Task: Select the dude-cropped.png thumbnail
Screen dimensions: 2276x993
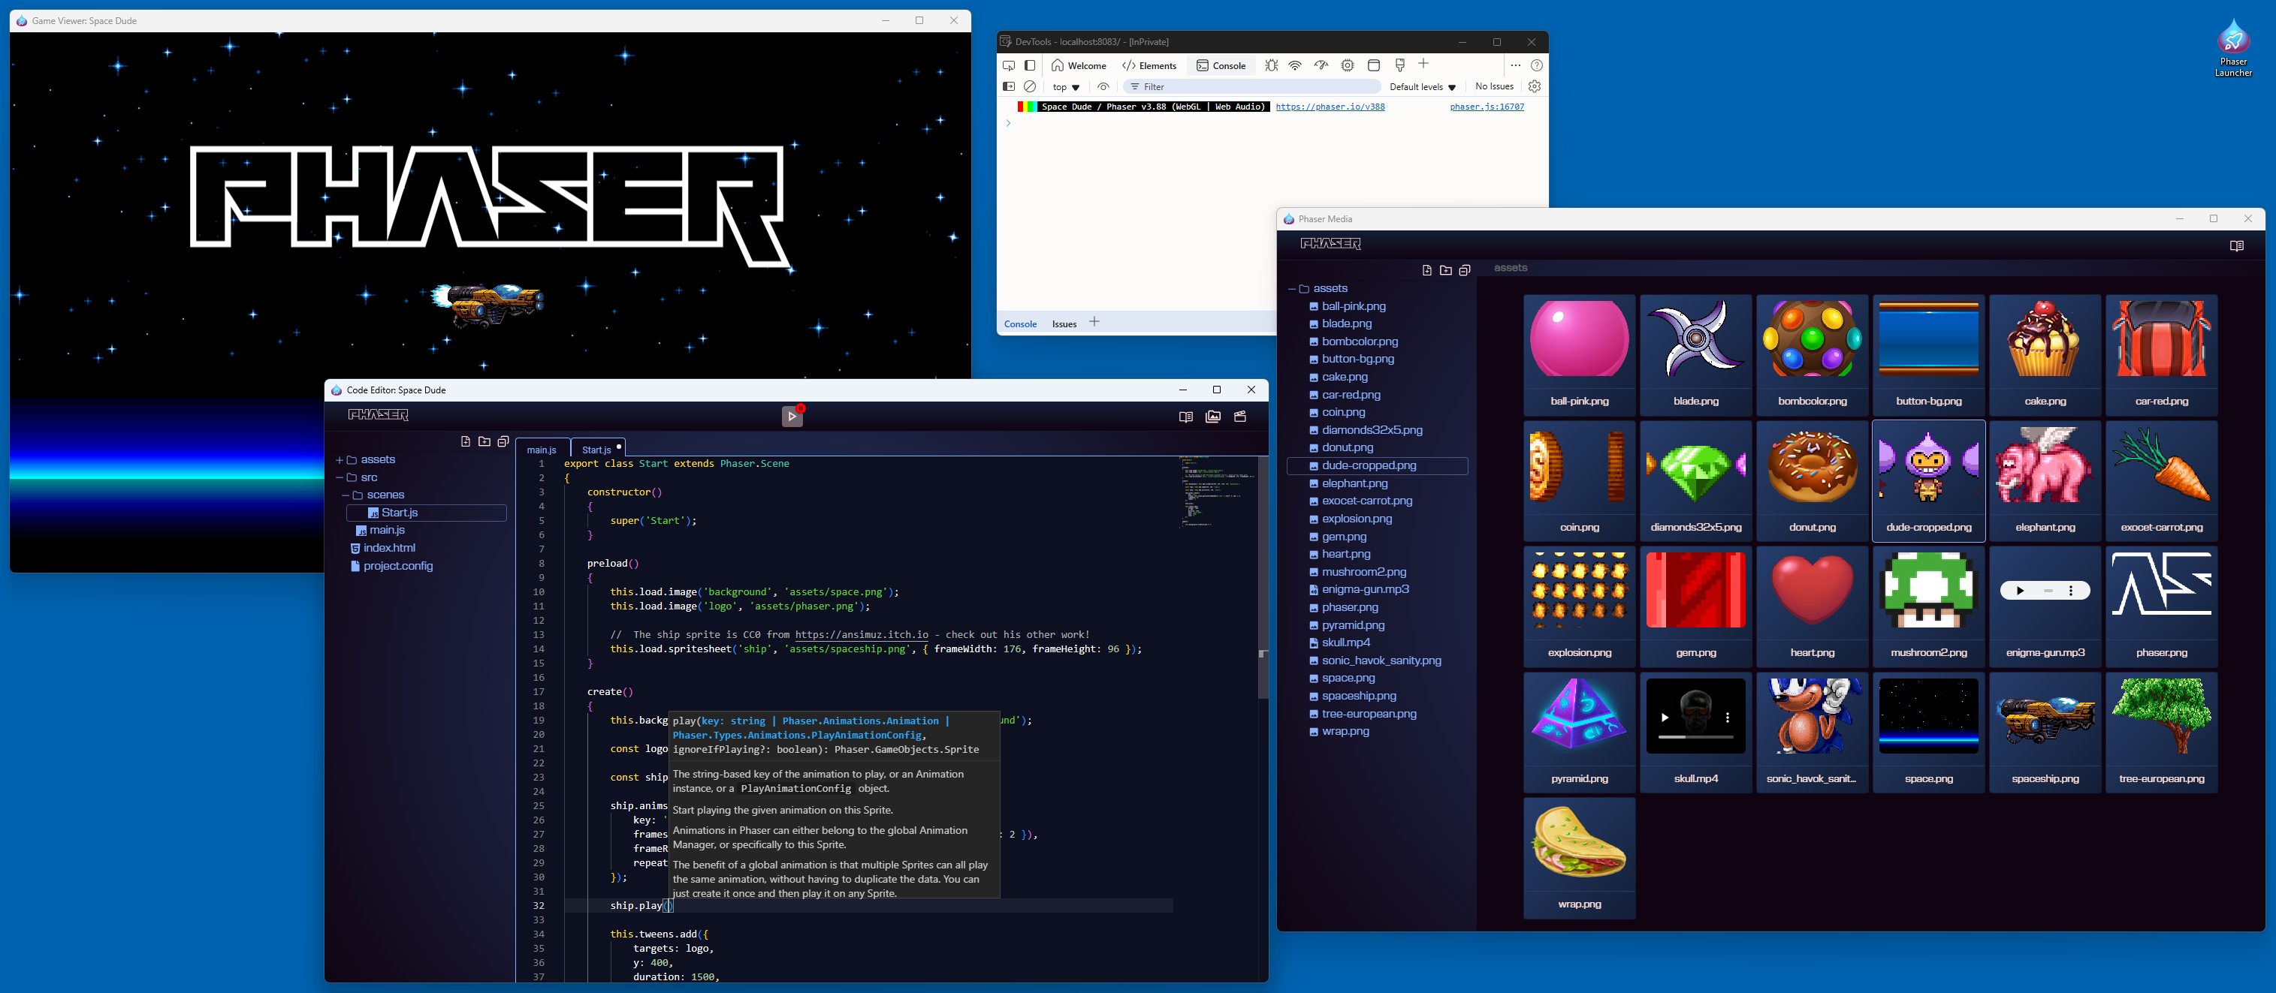Action: coord(1928,481)
